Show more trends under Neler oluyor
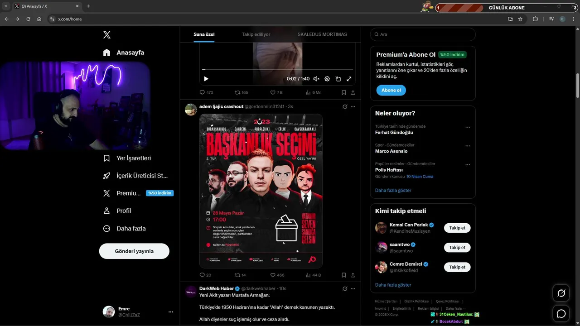The height and width of the screenshot is (326, 580). pyautogui.click(x=393, y=191)
